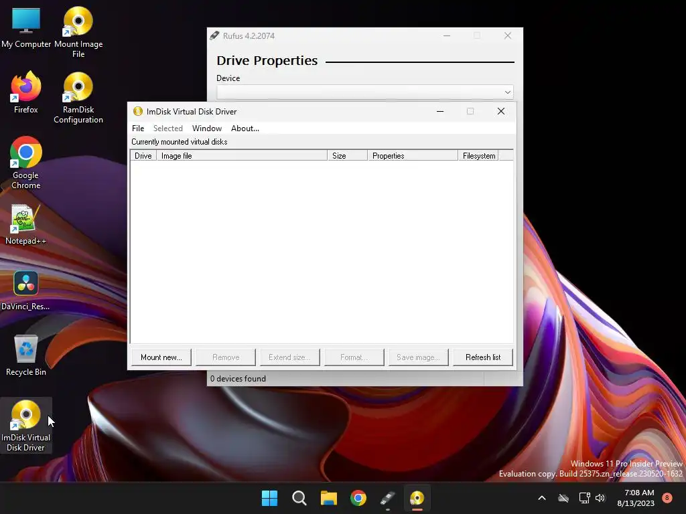Click the Mount new... button
Image resolution: width=686 pixels, height=514 pixels.
[161, 357]
